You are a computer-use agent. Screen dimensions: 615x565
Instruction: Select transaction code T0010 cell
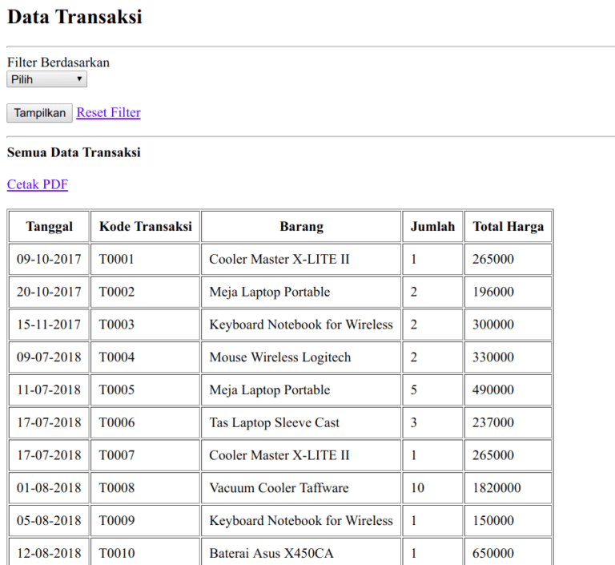(145, 551)
